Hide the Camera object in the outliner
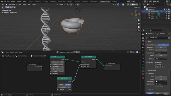The height and width of the screenshot is (96, 171). (166, 14)
